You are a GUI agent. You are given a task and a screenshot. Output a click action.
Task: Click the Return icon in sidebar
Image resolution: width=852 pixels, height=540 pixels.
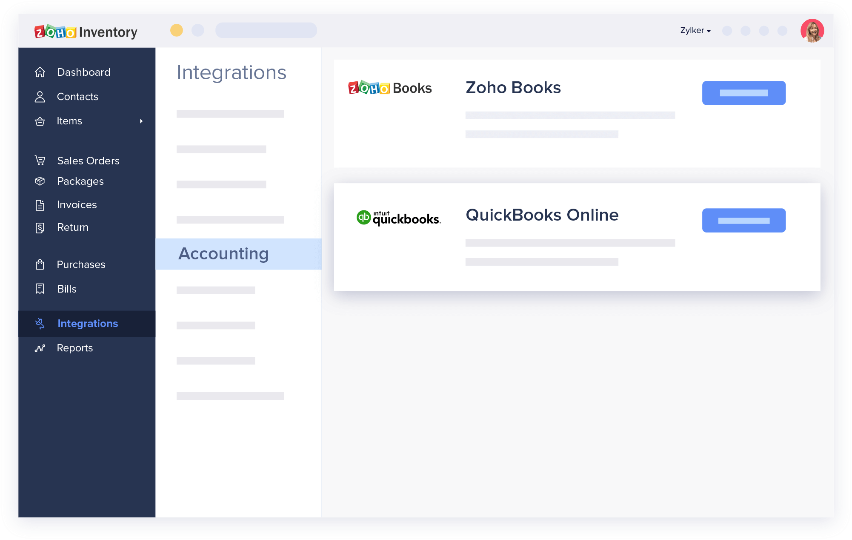pyautogui.click(x=40, y=227)
